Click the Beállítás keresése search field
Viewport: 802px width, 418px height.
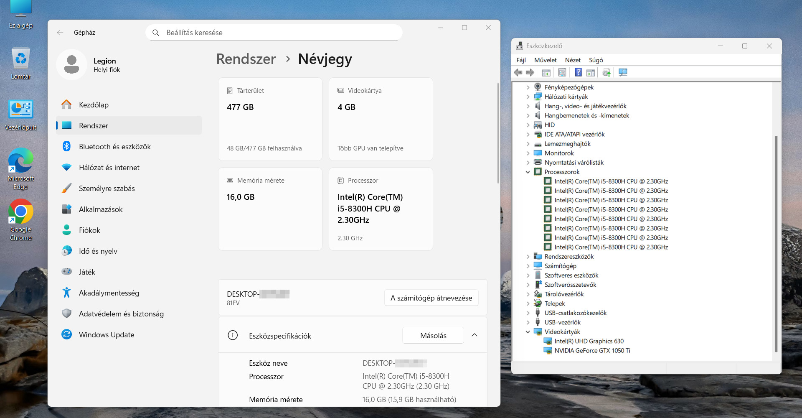(274, 33)
